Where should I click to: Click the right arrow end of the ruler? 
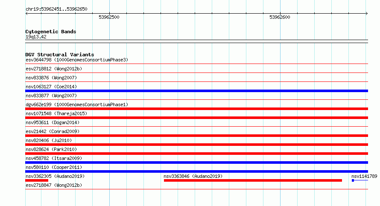(x=367, y=14)
